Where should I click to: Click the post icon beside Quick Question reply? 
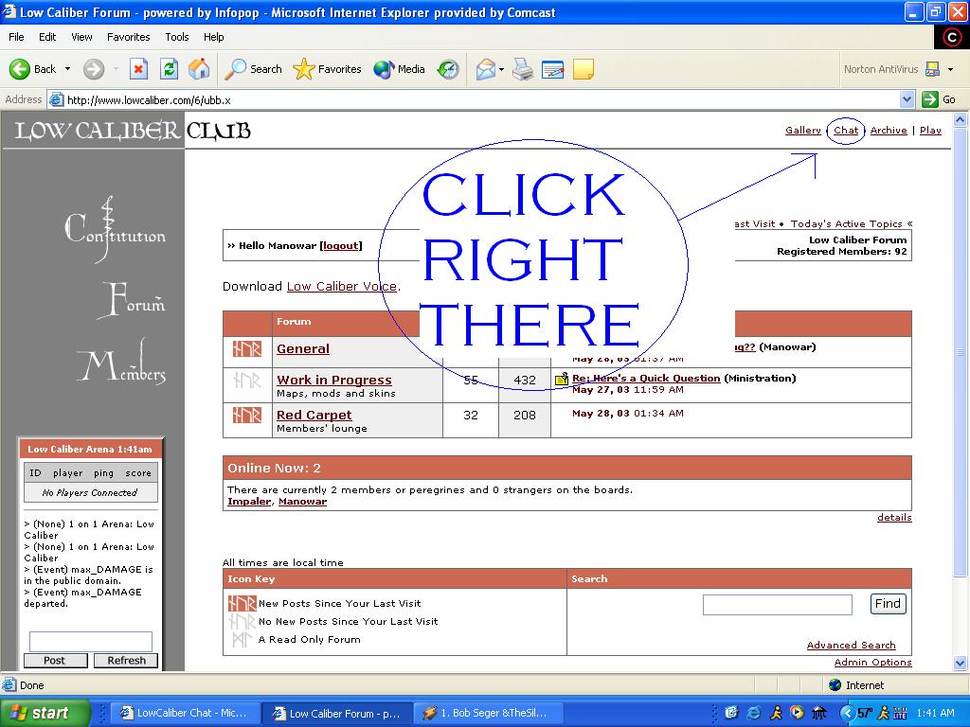(x=562, y=379)
